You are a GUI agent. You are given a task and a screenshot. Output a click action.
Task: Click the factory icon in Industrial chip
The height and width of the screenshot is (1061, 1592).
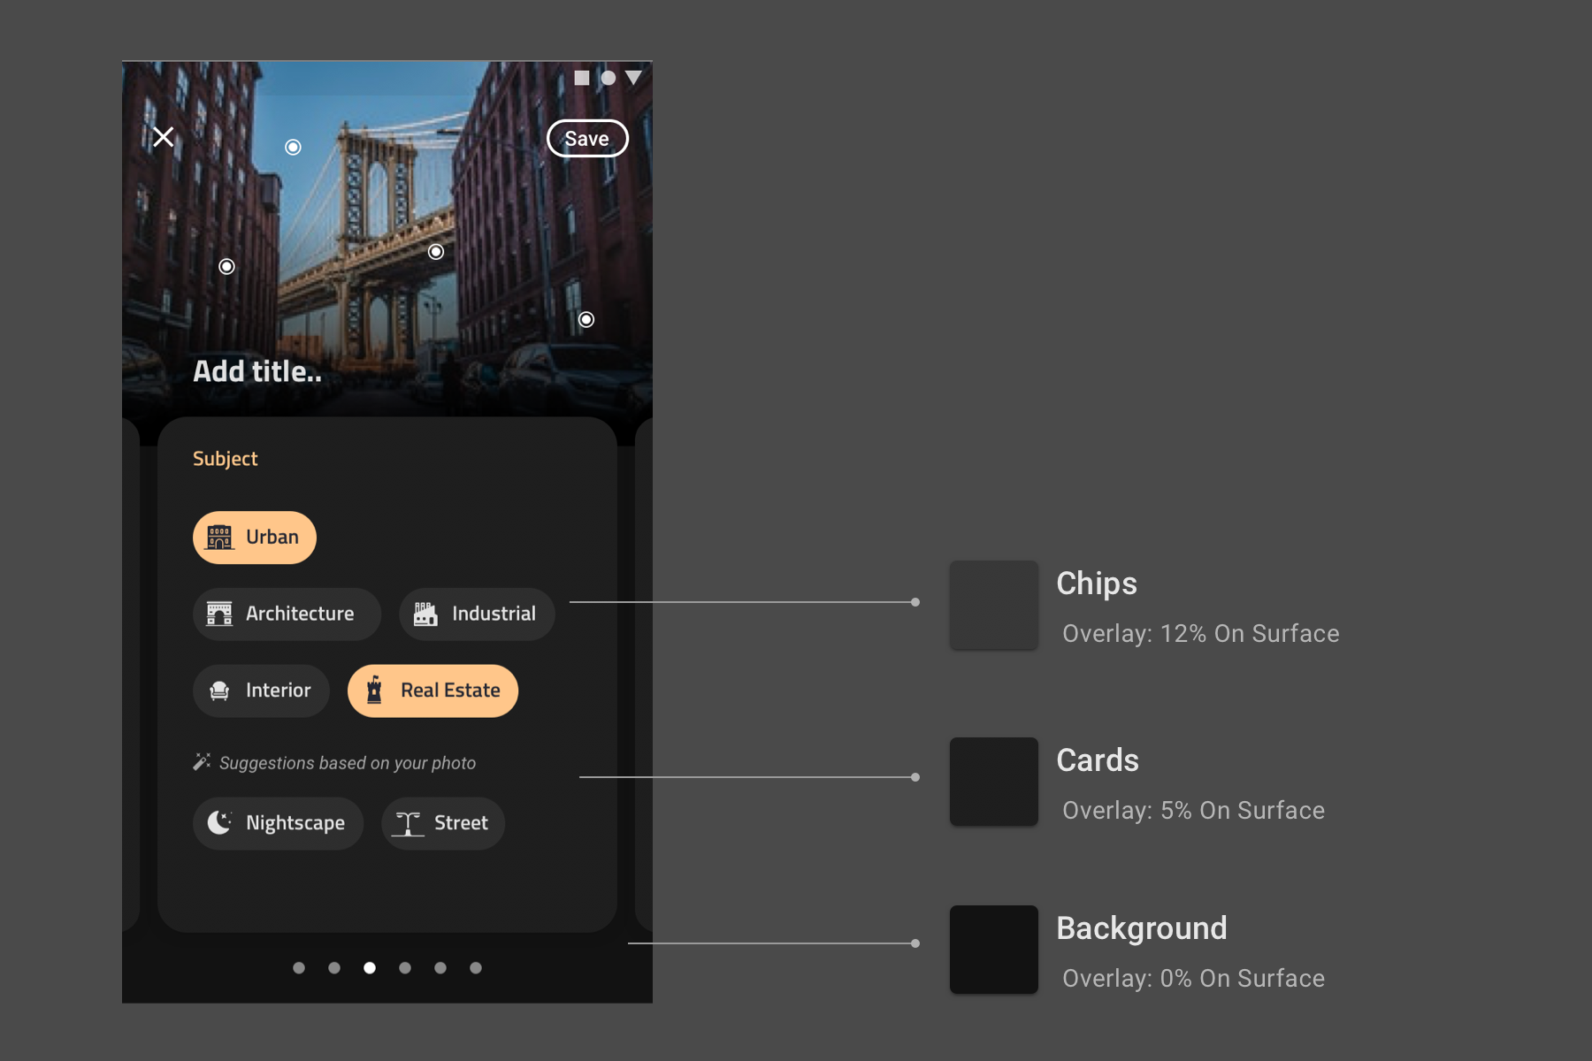click(x=425, y=614)
